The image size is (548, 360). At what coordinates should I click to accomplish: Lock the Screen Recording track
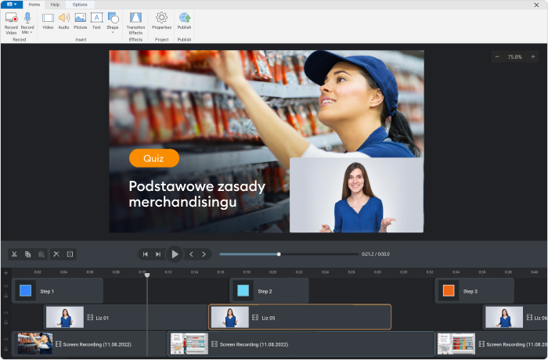[6, 349]
